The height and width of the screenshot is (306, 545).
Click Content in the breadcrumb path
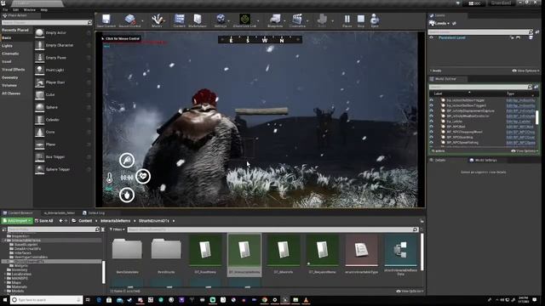pos(85,221)
